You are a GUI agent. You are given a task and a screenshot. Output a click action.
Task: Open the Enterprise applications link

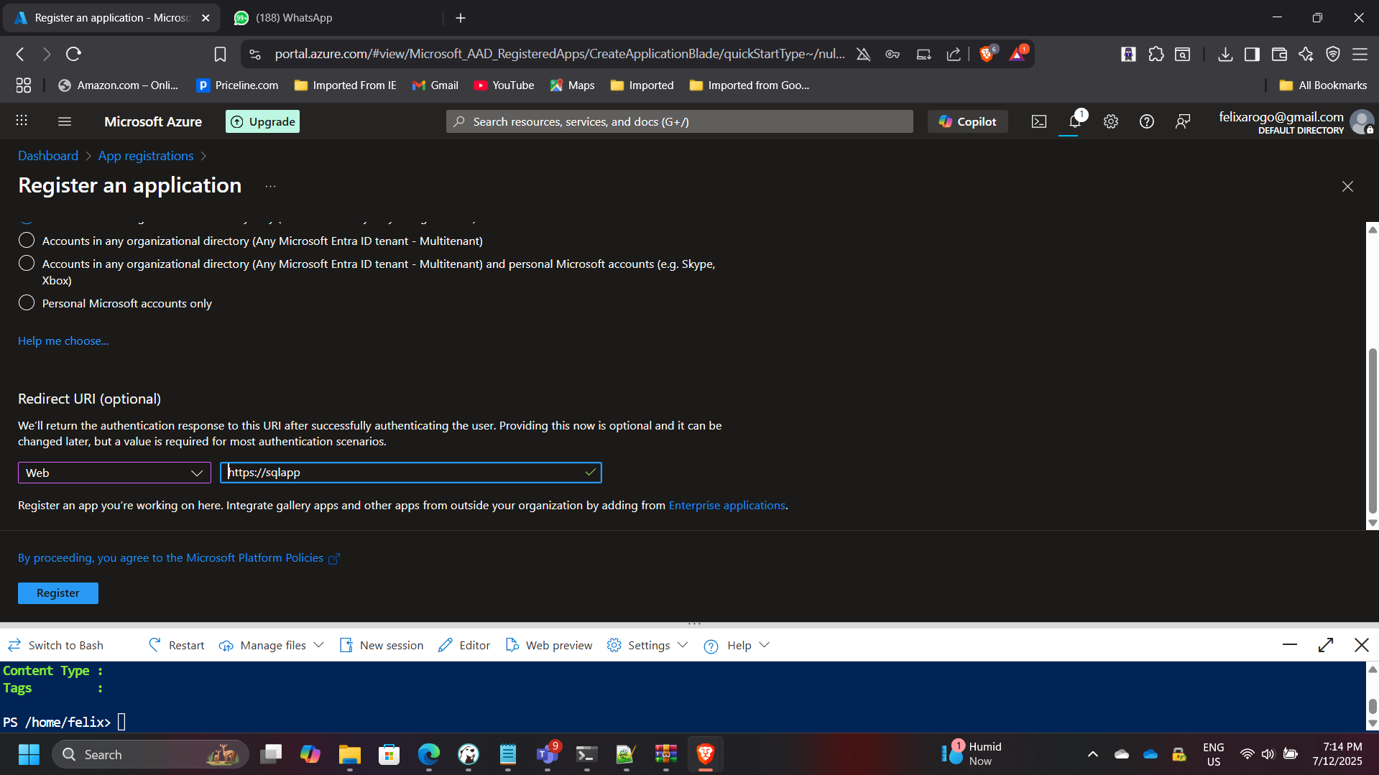click(x=727, y=505)
